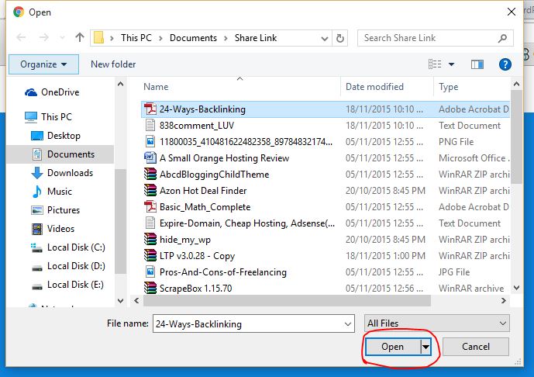Open the Organize menu
The width and height of the screenshot is (534, 377).
pyautogui.click(x=43, y=64)
